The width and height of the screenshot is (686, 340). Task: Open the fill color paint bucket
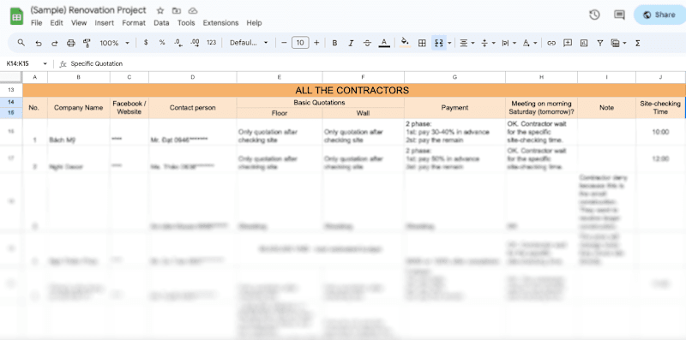pos(405,42)
